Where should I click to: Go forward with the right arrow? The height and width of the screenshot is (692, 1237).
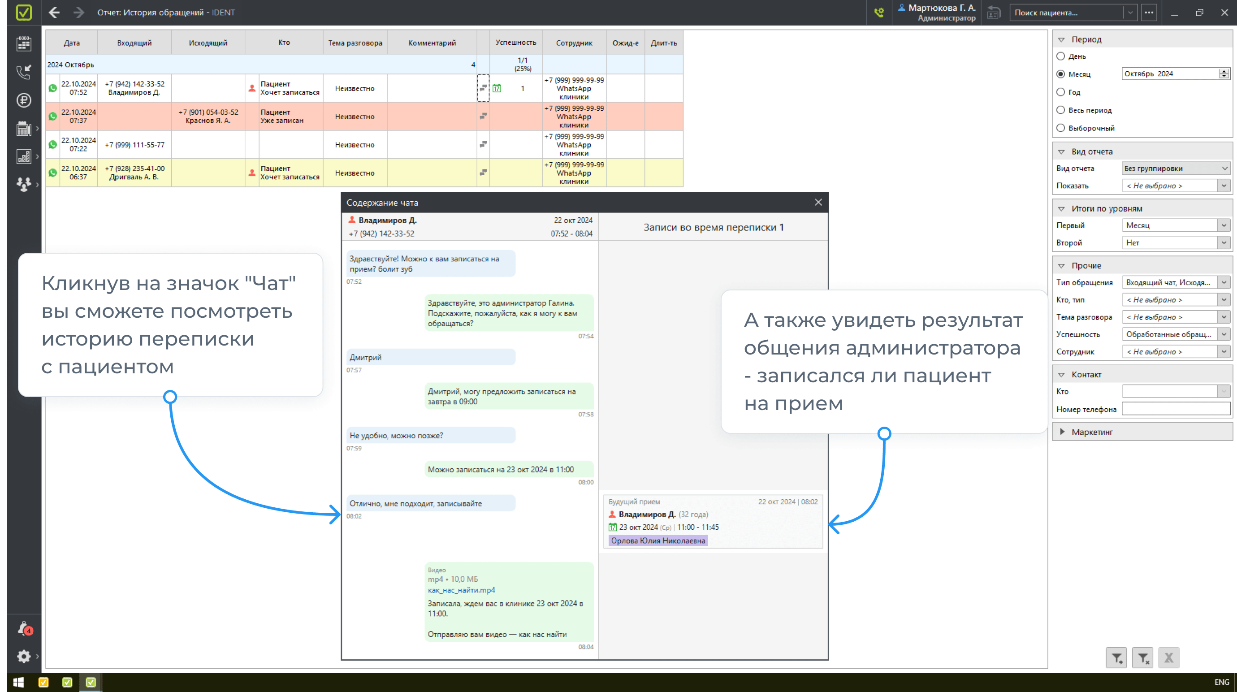(79, 13)
